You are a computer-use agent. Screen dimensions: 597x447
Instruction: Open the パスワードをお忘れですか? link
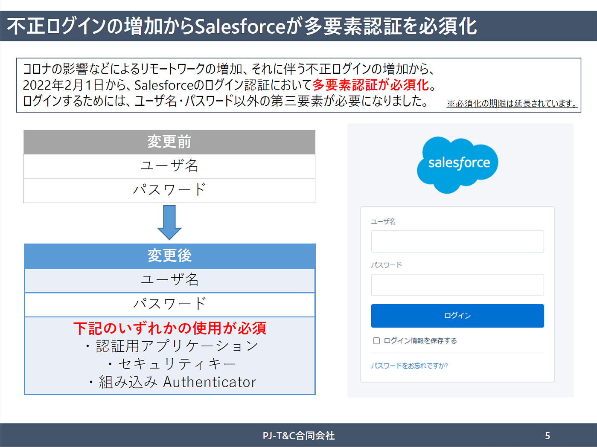[x=409, y=366]
